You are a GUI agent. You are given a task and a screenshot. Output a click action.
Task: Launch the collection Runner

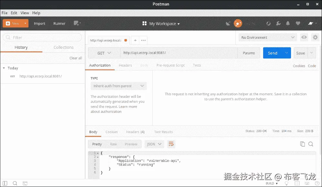[59, 24]
